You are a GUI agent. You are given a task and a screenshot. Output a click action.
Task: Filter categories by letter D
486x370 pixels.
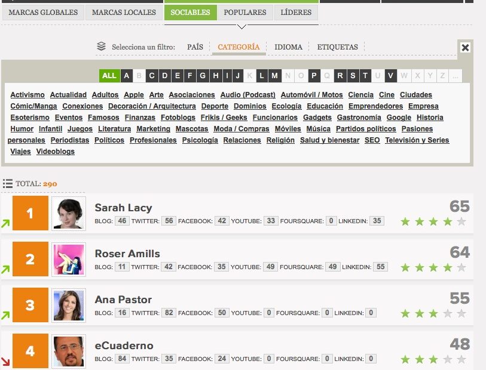click(x=164, y=76)
